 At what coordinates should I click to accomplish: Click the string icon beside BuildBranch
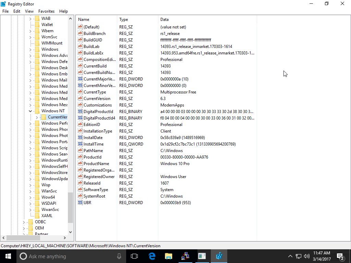(80, 33)
